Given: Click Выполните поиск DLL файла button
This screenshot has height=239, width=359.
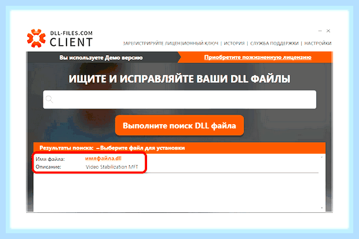Looking at the screenshot, I should (179, 125).
